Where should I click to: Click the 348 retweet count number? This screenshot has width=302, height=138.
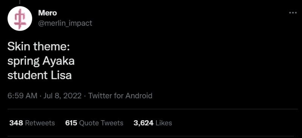coord(16,123)
